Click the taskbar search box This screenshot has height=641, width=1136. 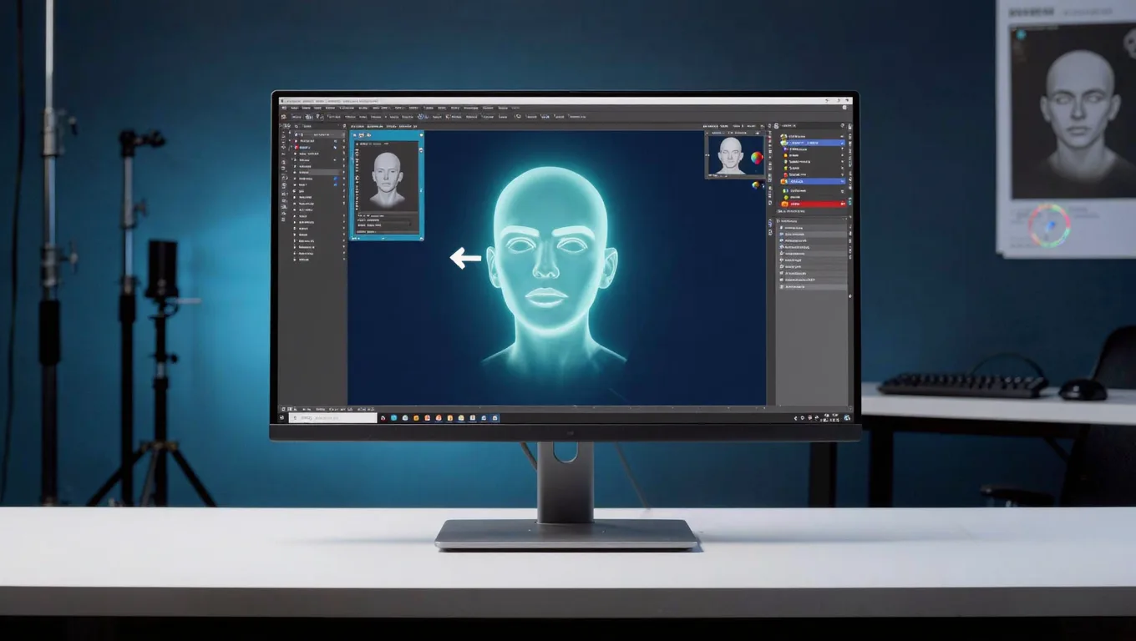(x=332, y=417)
